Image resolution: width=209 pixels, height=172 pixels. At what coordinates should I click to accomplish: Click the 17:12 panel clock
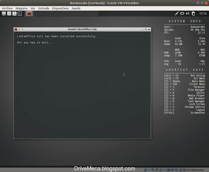(203, 14)
